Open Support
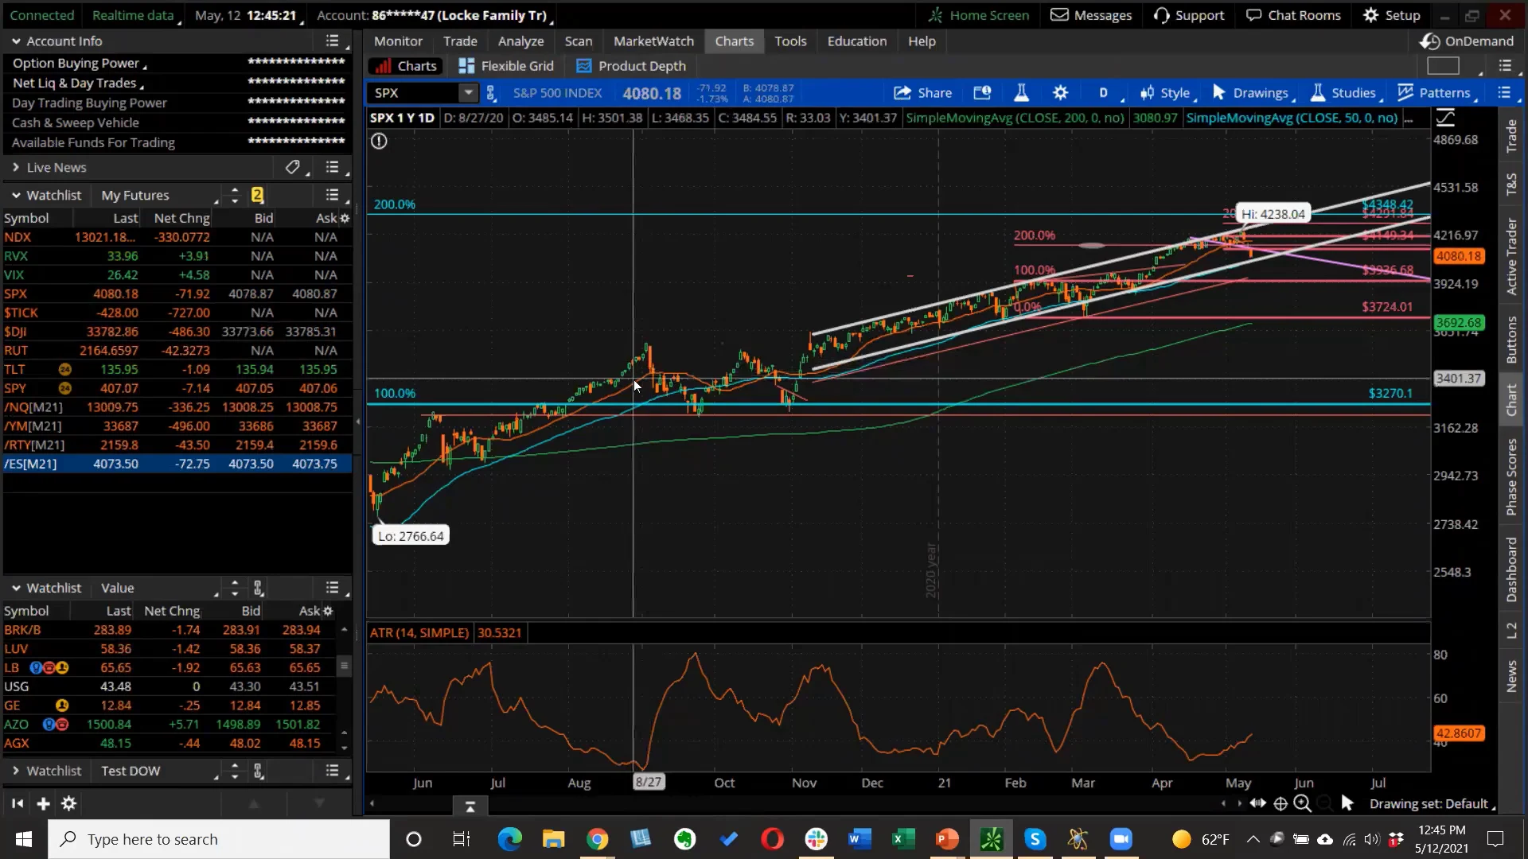 tap(1189, 15)
